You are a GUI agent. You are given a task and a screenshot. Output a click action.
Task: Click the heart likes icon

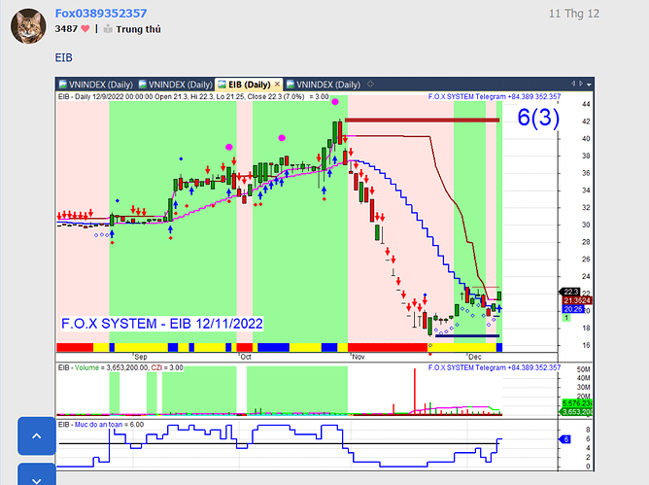pos(85,29)
